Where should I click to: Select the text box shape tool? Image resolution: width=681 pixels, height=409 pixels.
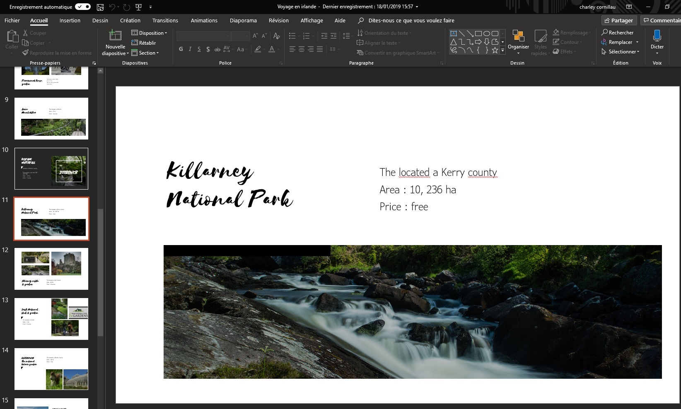[454, 34]
